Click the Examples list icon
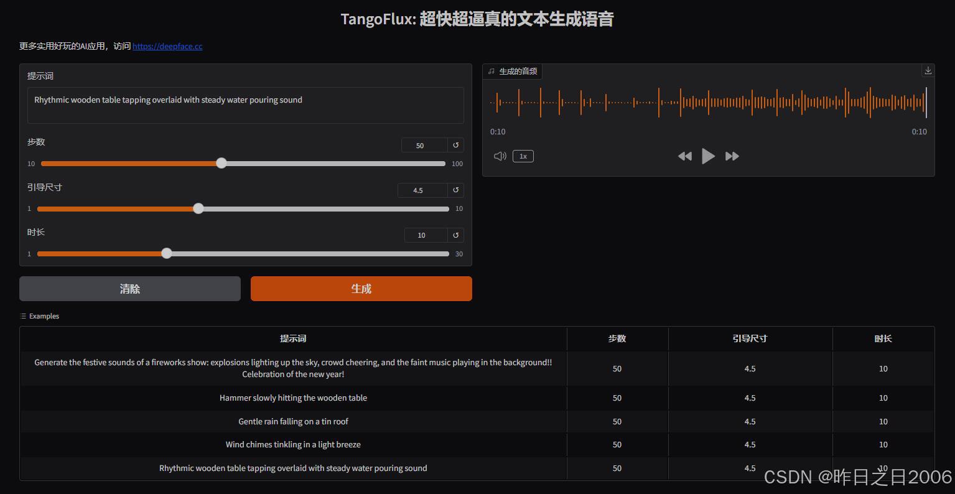The image size is (955, 494). click(x=23, y=316)
